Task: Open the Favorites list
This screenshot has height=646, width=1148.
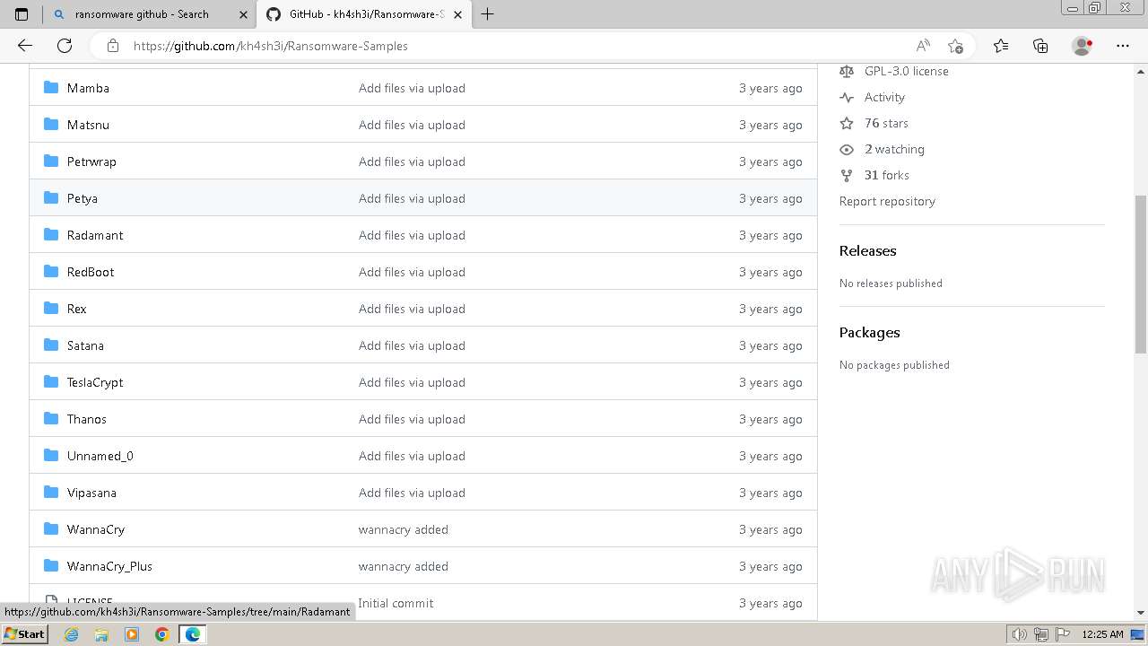Action: click(1001, 46)
